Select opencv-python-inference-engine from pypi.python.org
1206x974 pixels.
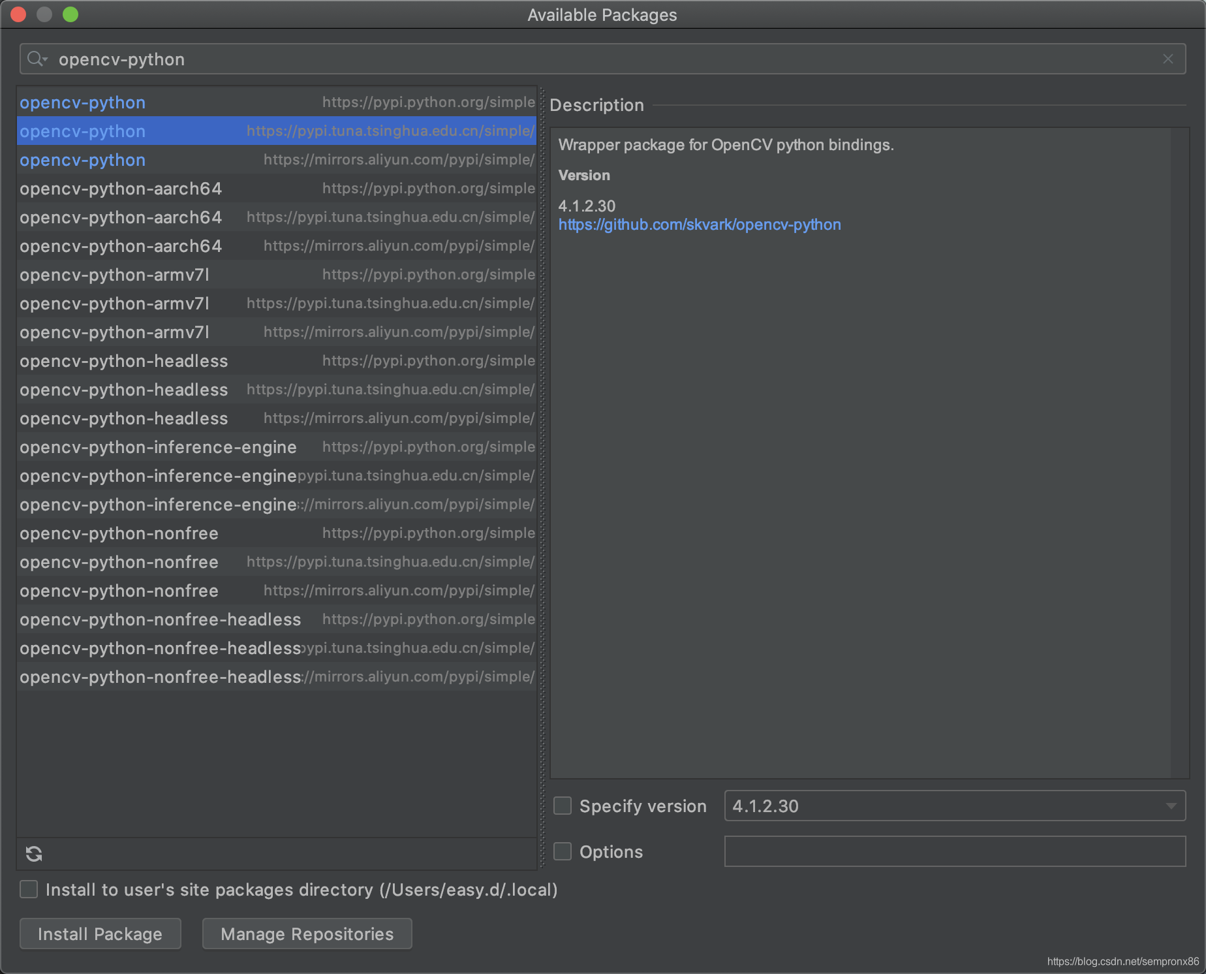click(x=277, y=447)
